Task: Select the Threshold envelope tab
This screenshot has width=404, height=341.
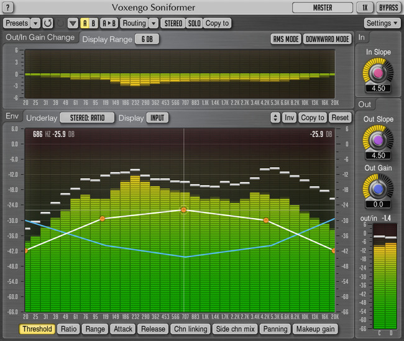Action: (x=37, y=329)
